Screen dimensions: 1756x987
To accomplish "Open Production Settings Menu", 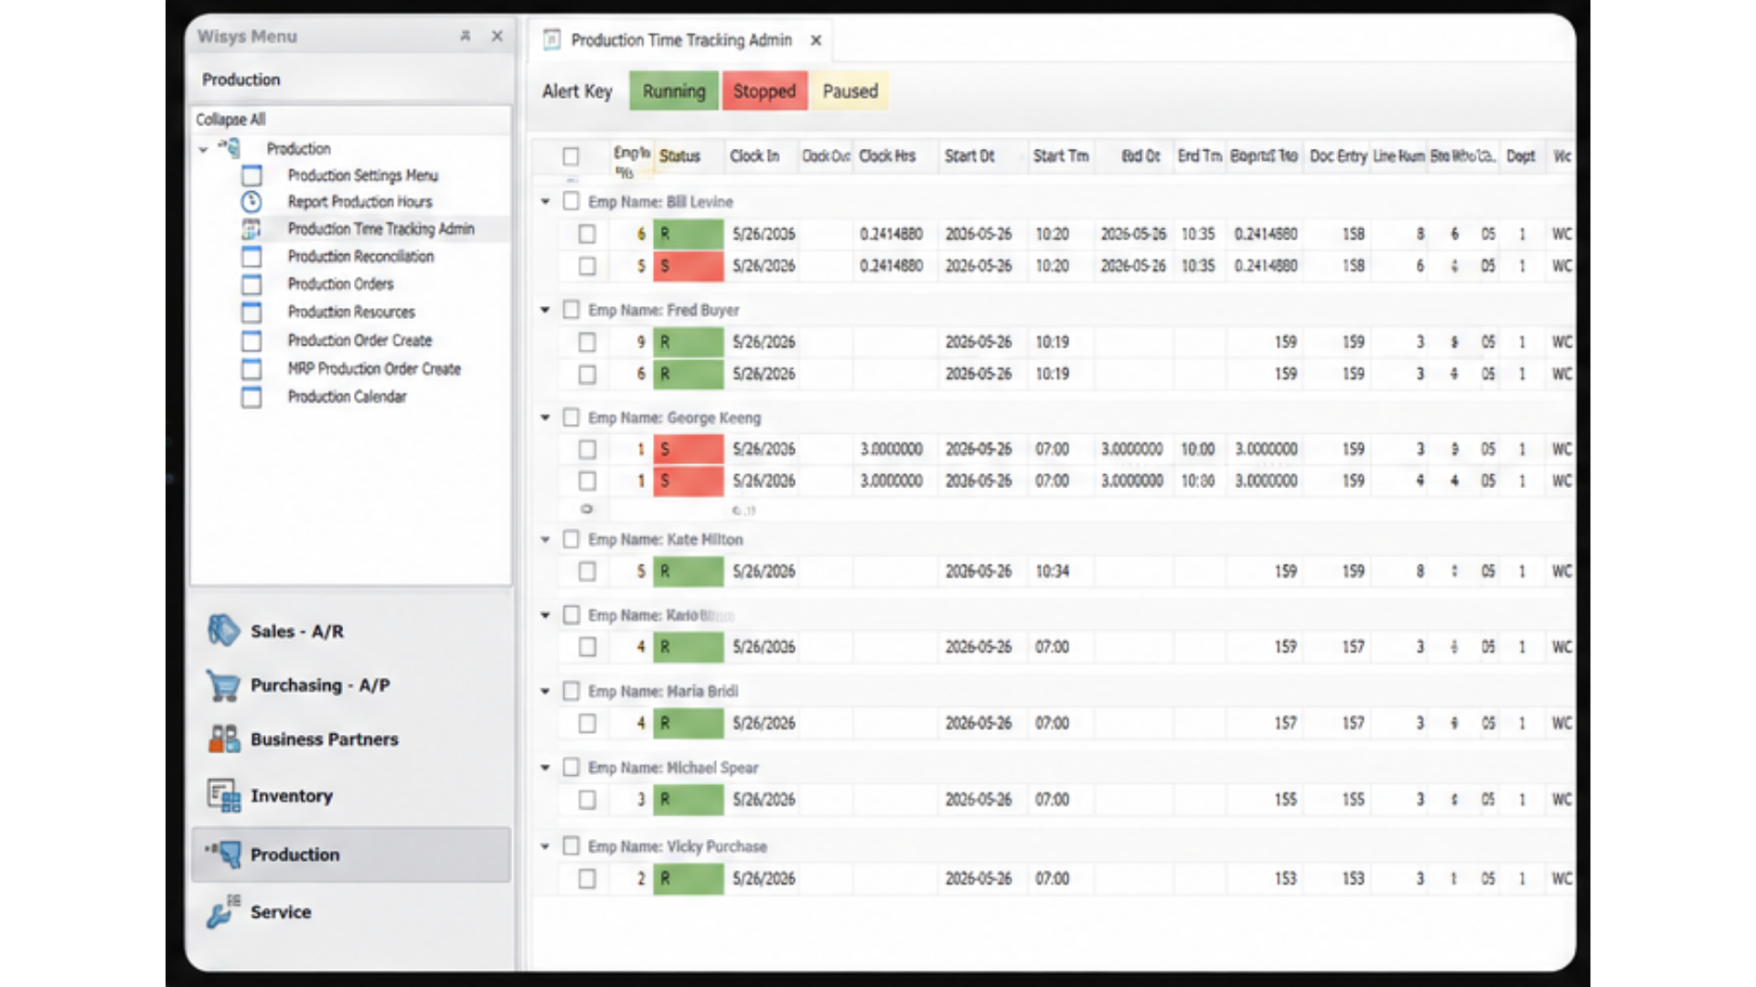I will (363, 175).
